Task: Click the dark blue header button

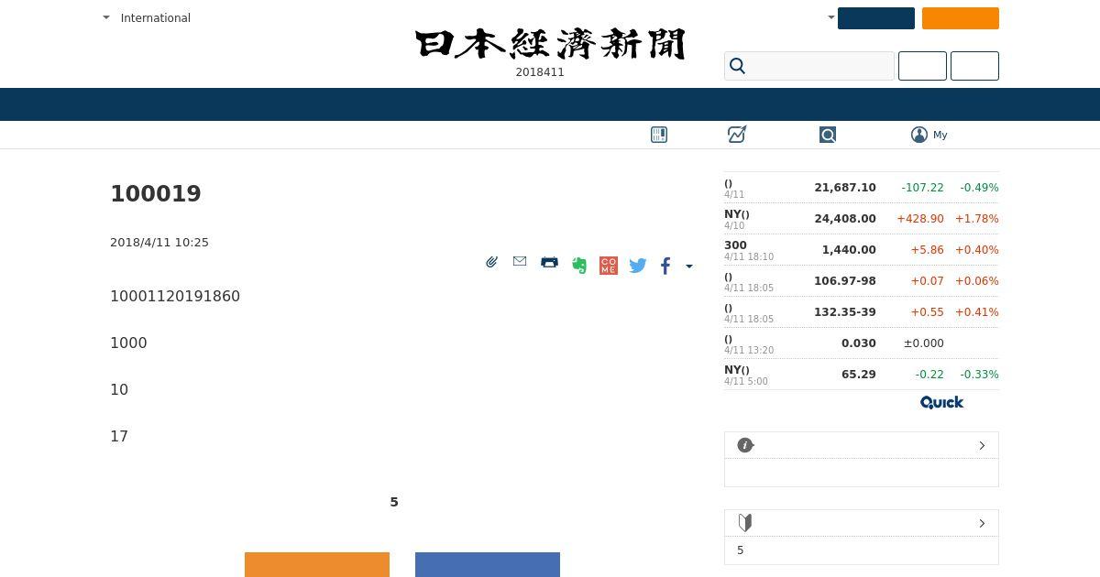Action: tap(876, 18)
